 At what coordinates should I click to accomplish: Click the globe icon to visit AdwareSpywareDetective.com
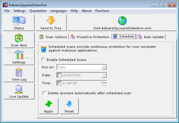click(x=122, y=21)
